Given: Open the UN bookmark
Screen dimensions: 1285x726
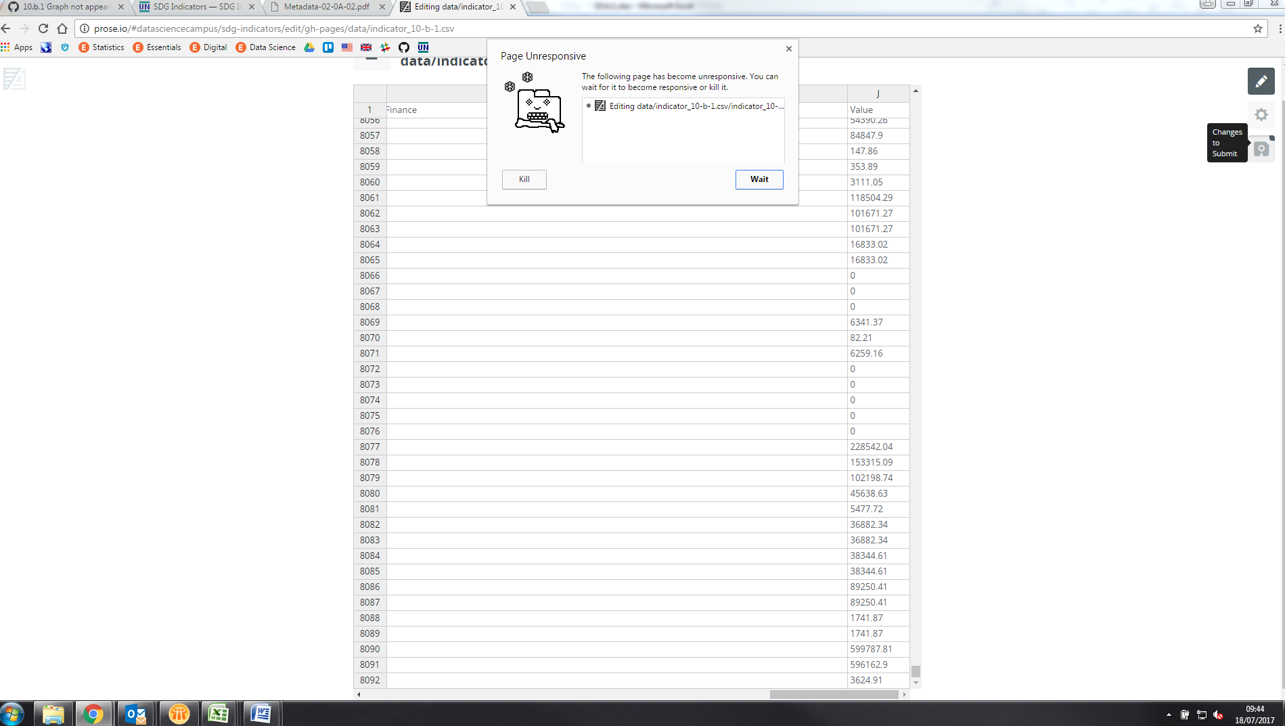Looking at the screenshot, I should (423, 47).
